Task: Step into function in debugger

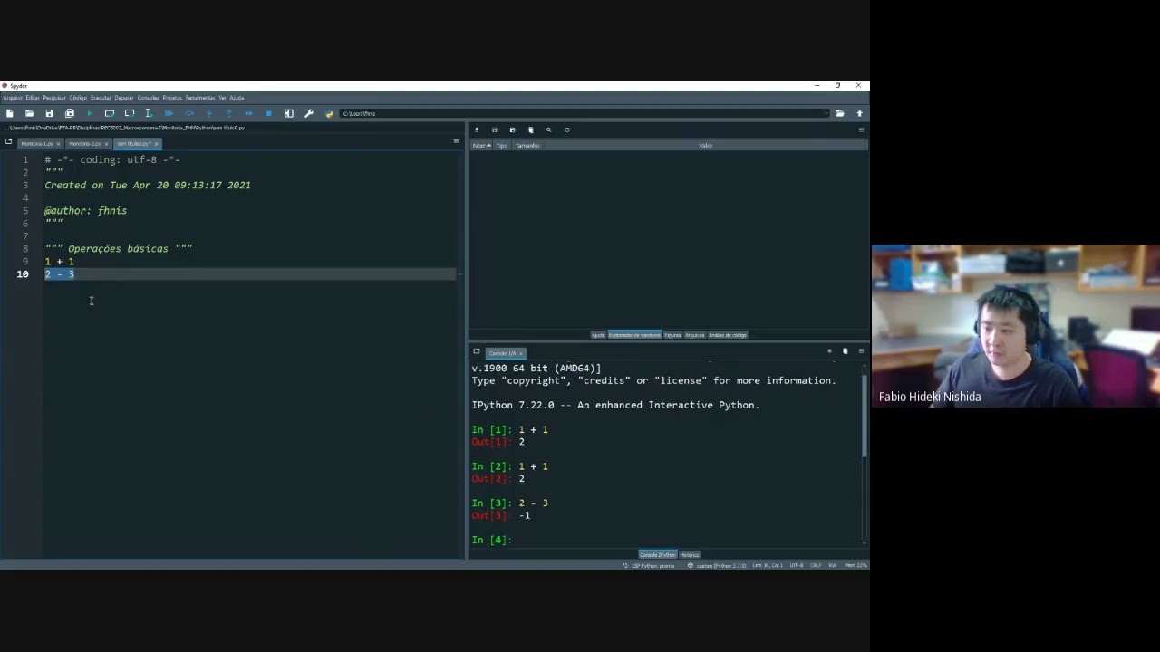Action: click(209, 113)
